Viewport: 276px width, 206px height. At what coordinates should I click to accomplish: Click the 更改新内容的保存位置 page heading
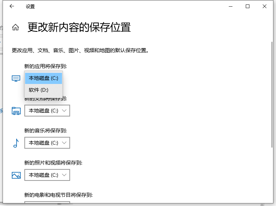point(79,27)
